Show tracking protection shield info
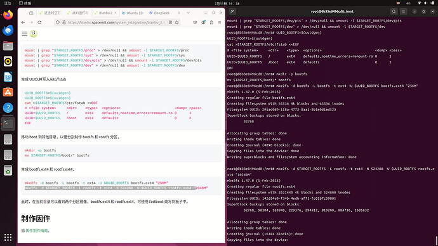Viewport: 438px width, 246px height. 58,22
